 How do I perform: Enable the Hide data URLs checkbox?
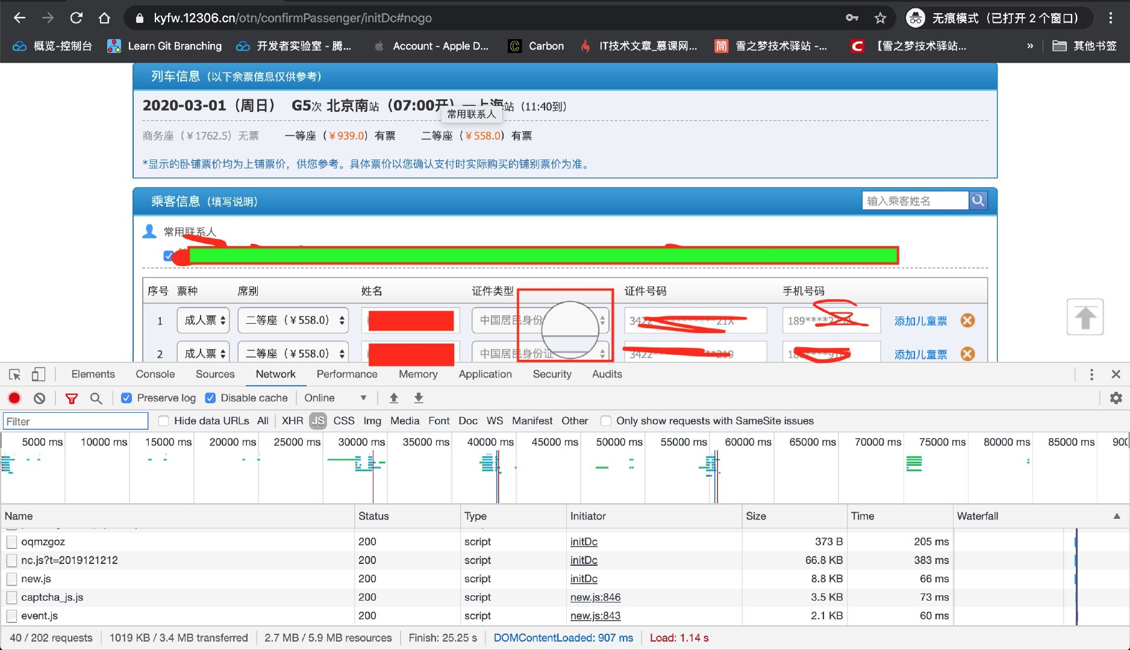(x=163, y=421)
